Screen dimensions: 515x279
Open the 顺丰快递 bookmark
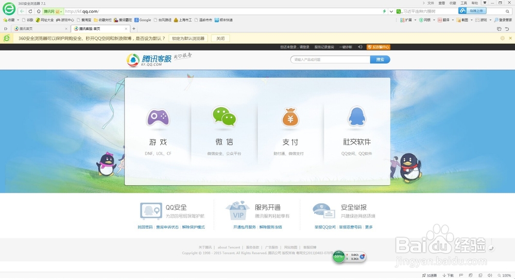[x=224, y=20]
